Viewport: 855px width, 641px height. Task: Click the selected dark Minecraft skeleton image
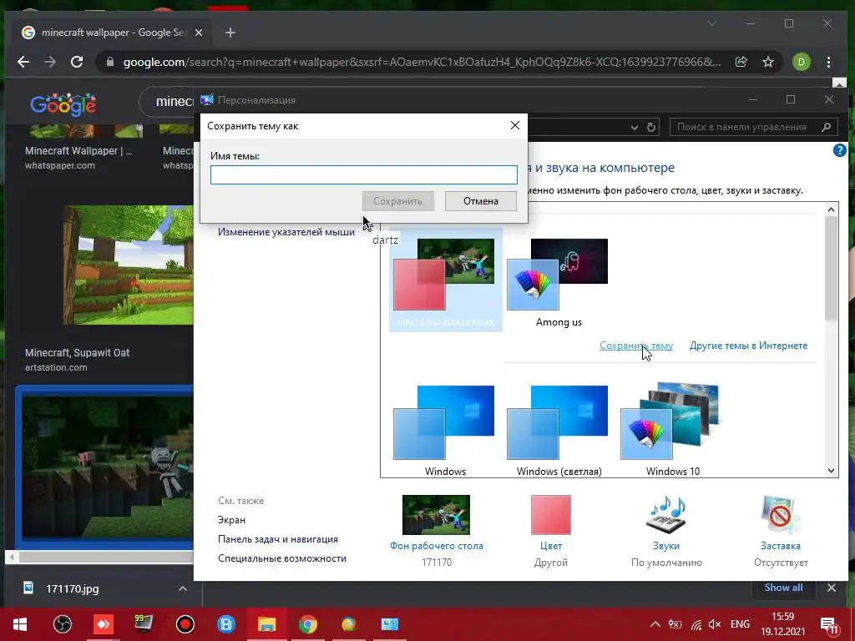point(108,467)
